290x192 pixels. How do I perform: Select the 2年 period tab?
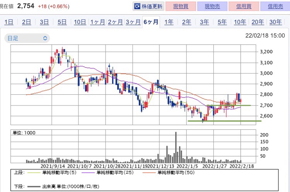[x=187, y=22]
